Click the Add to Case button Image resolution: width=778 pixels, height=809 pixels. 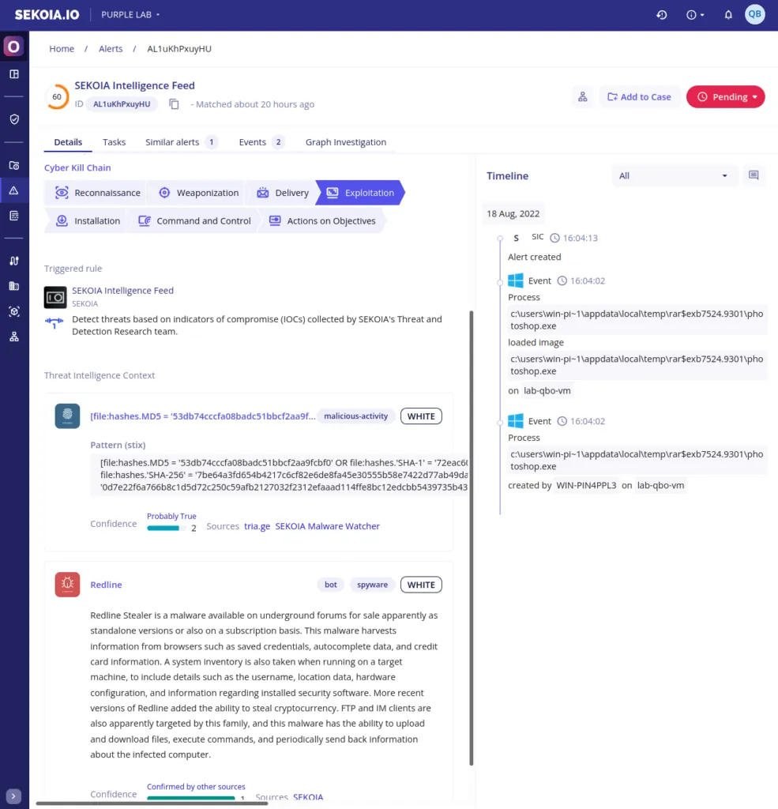click(x=639, y=96)
